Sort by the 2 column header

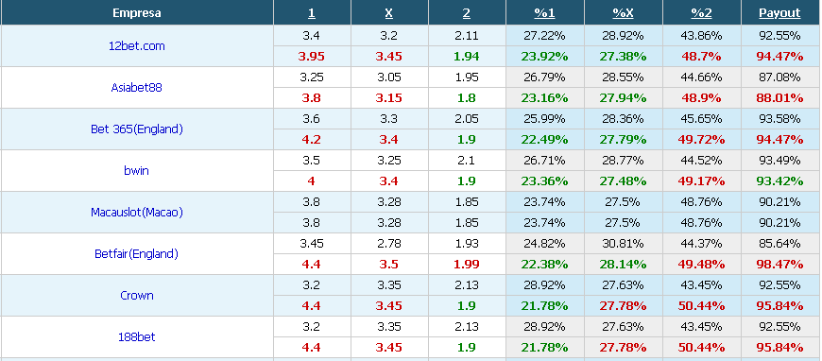[x=467, y=13]
